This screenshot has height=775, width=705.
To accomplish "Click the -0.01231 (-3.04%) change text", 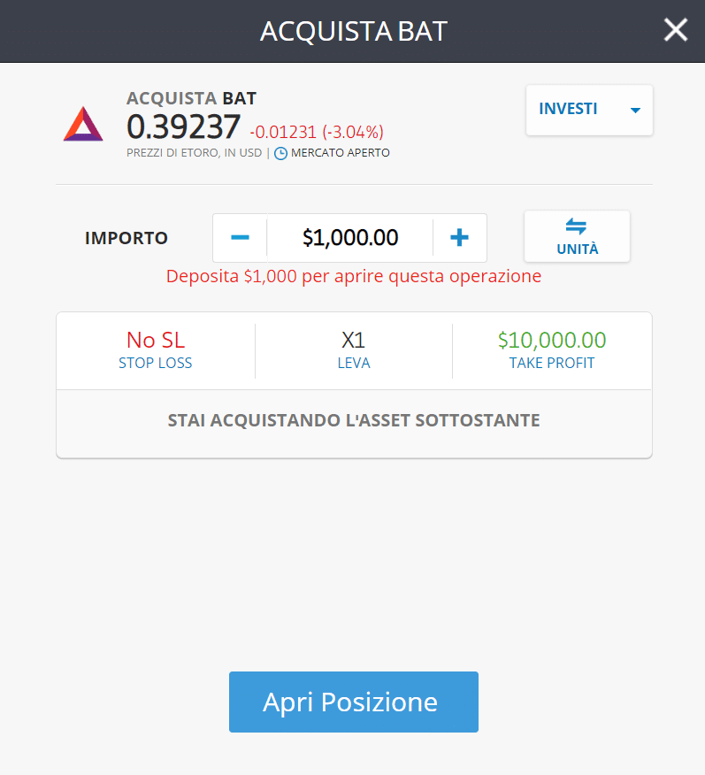I will pos(317,132).
